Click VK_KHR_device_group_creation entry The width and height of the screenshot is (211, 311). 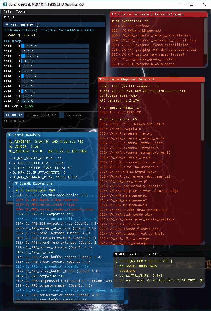[x=144, y=59]
